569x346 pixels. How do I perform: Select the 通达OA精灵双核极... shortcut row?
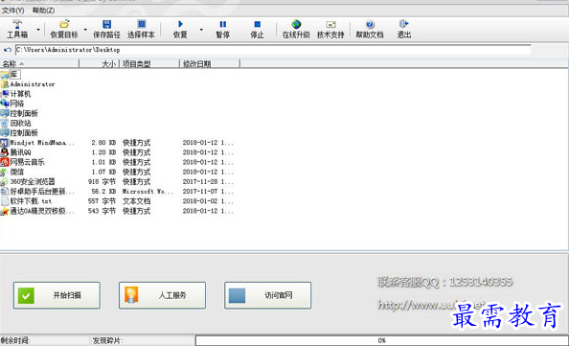coord(117,211)
